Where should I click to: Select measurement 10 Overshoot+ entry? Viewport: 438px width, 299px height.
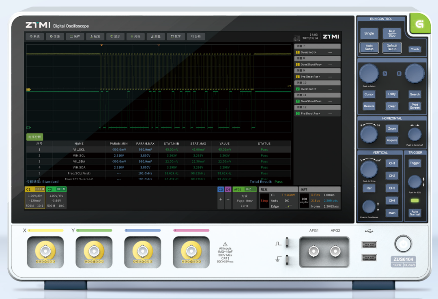click(x=317, y=89)
